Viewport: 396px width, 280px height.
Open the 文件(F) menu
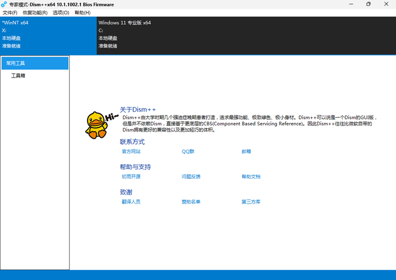pyautogui.click(x=10, y=13)
